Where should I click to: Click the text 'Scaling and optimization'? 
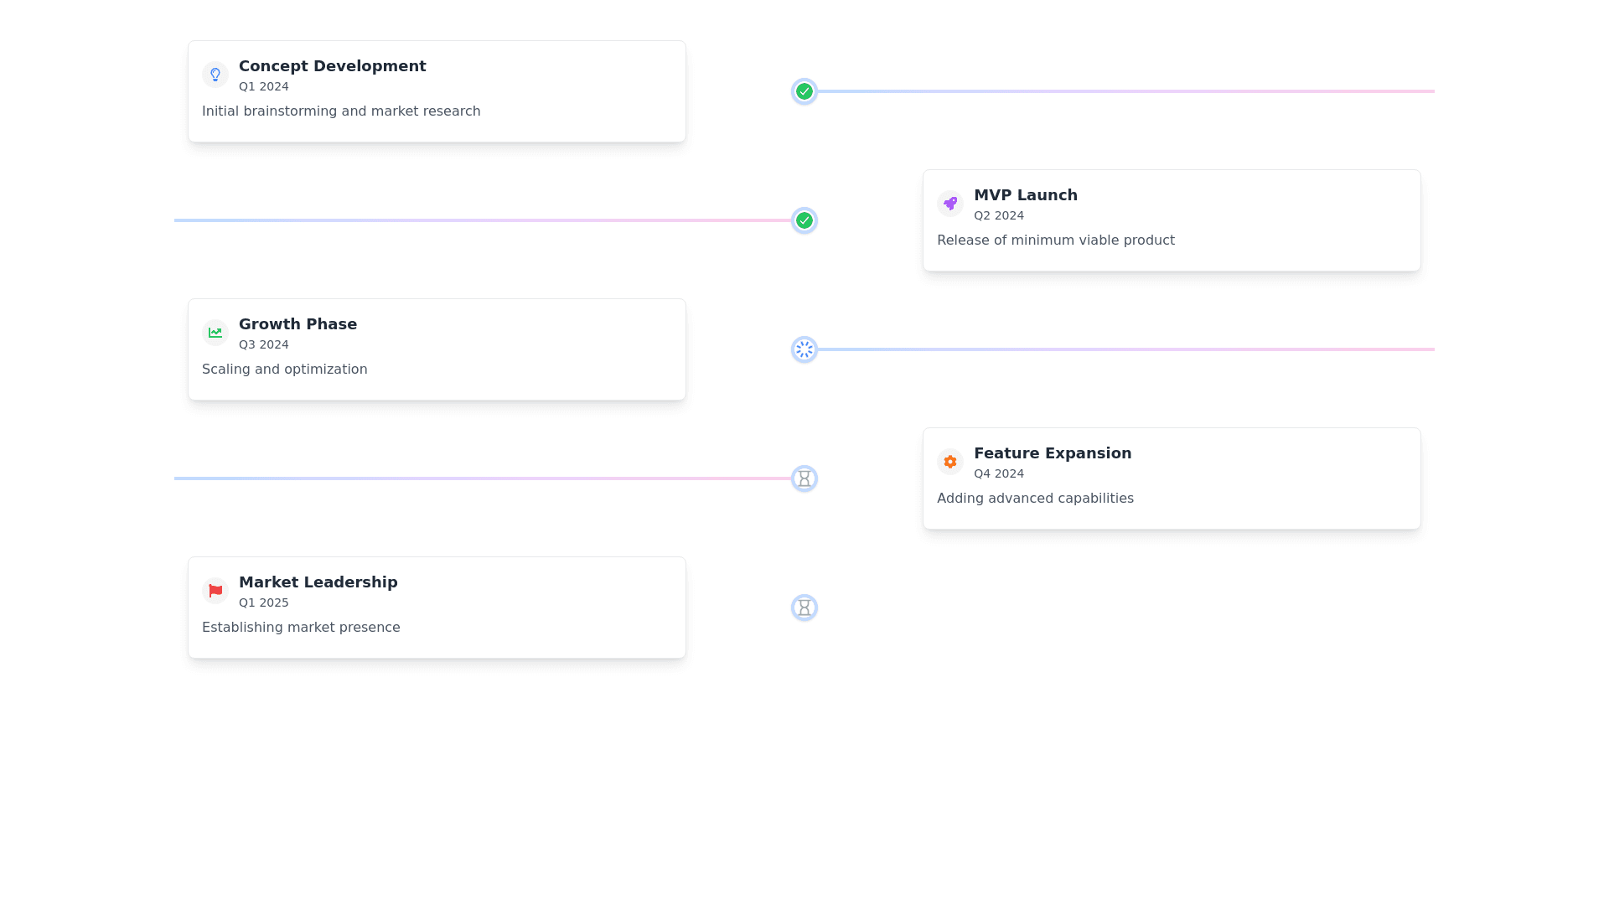[284, 369]
